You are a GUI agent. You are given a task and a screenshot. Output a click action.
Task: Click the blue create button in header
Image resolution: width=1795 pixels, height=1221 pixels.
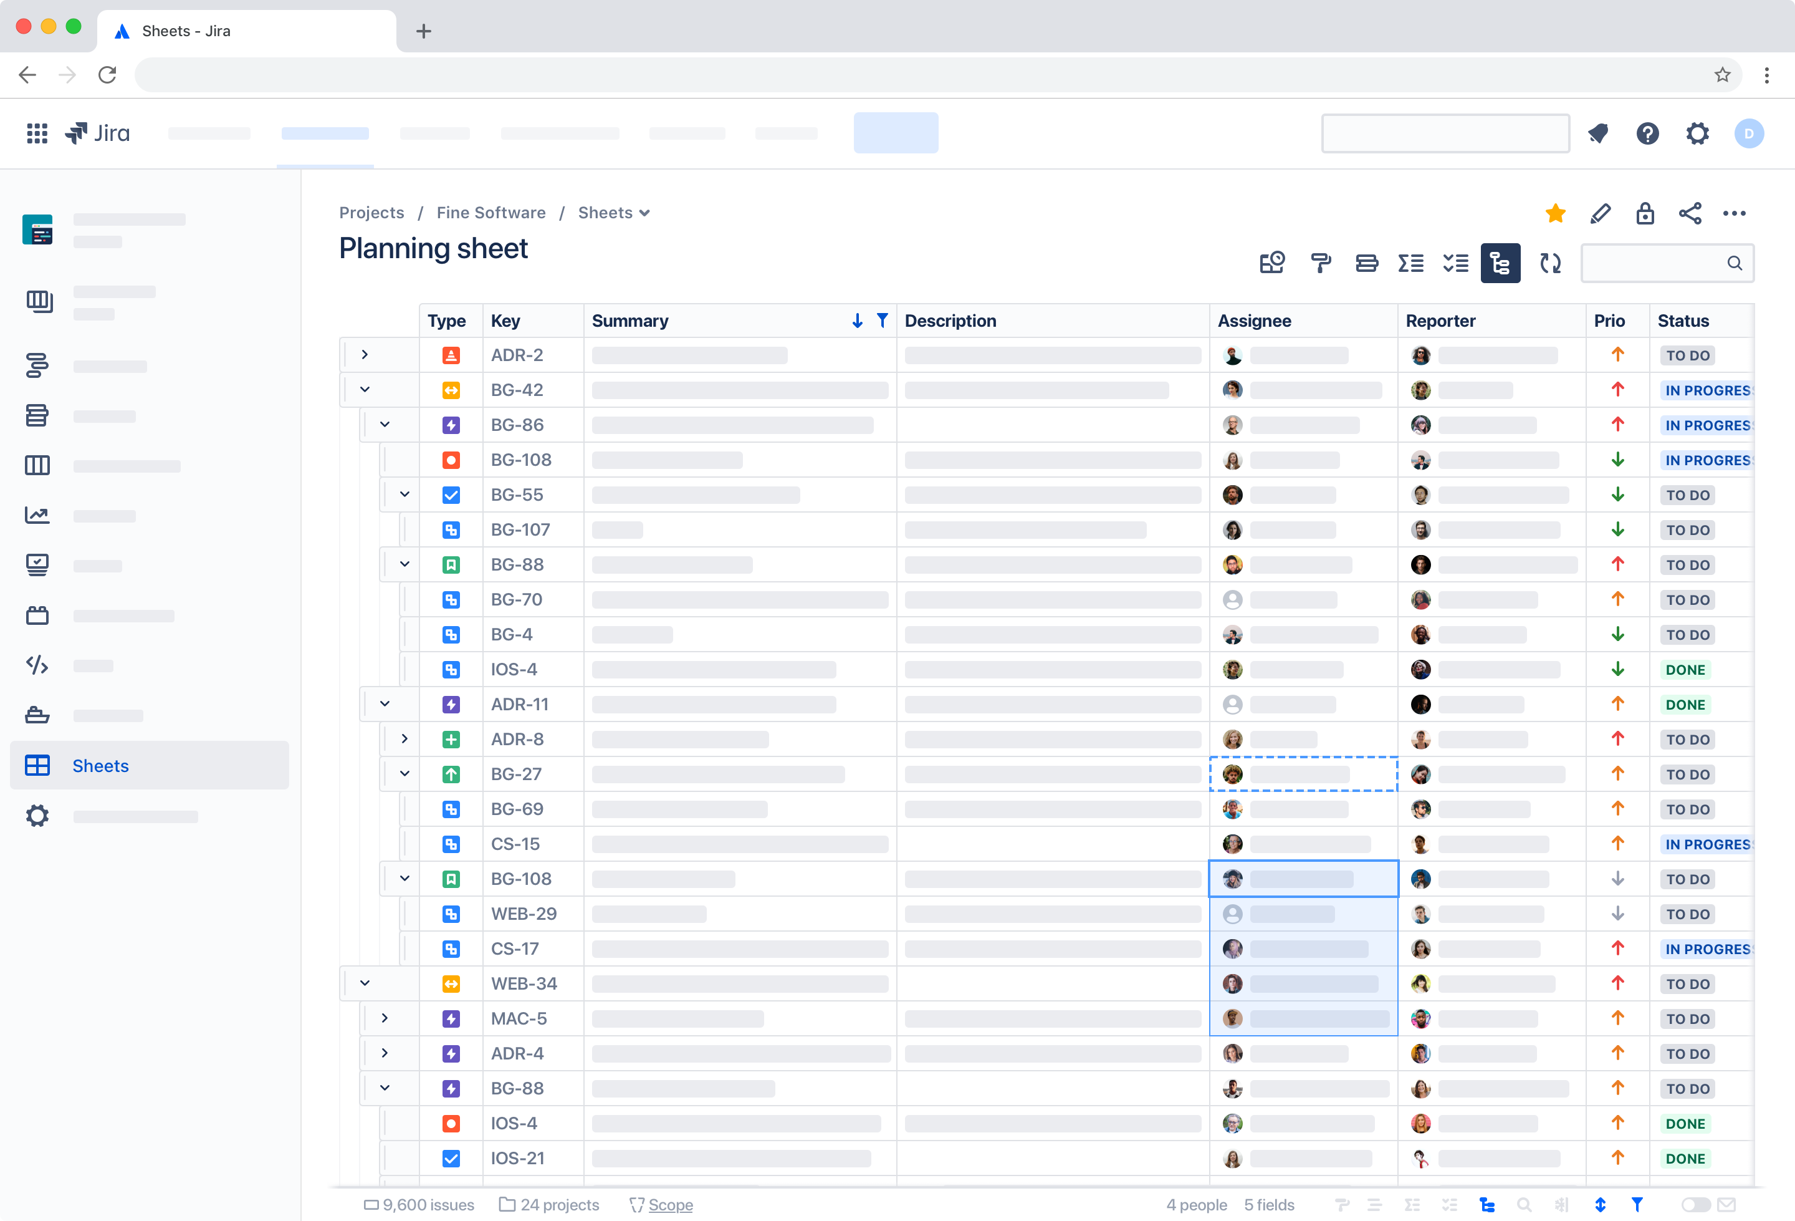tap(895, 133)
